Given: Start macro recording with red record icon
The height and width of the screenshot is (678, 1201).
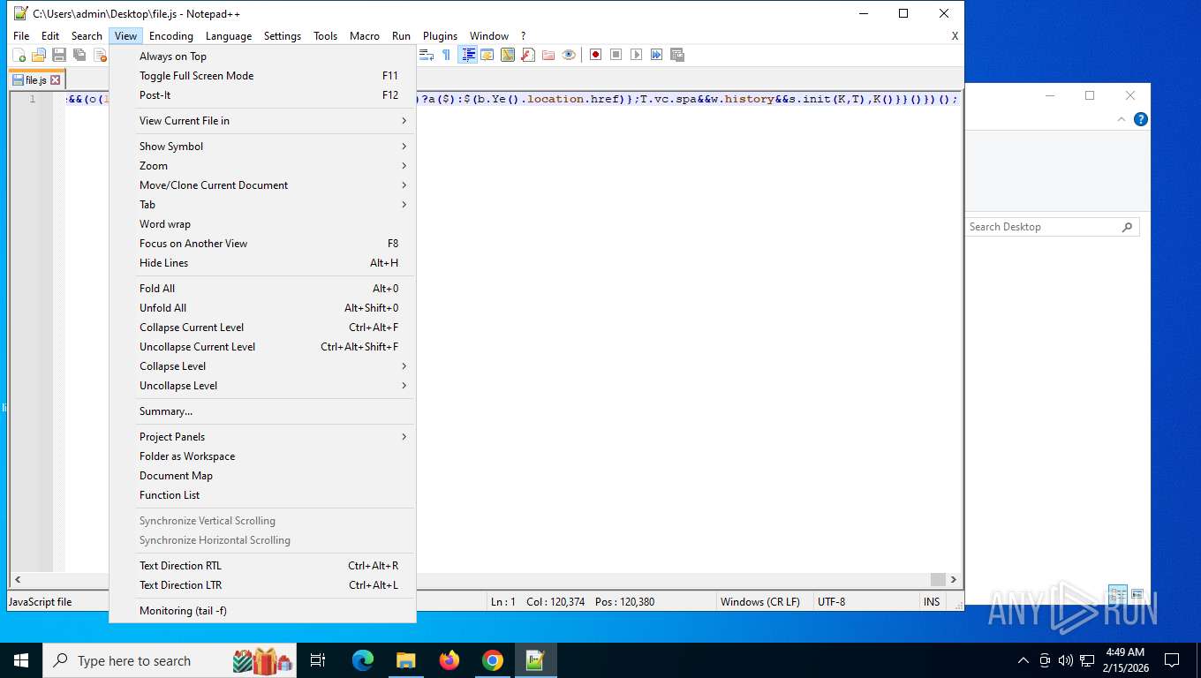Looking at the screenshot, I should point(595,55).
